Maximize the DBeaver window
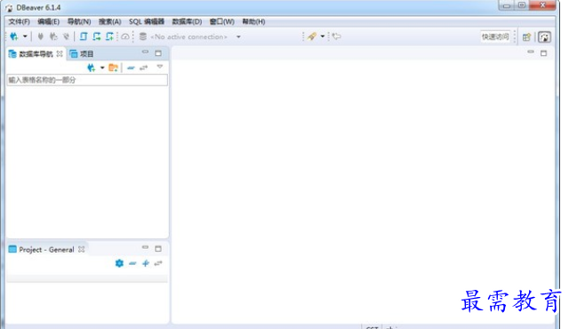This screenshot has width=569, height=329. point(522,5)
